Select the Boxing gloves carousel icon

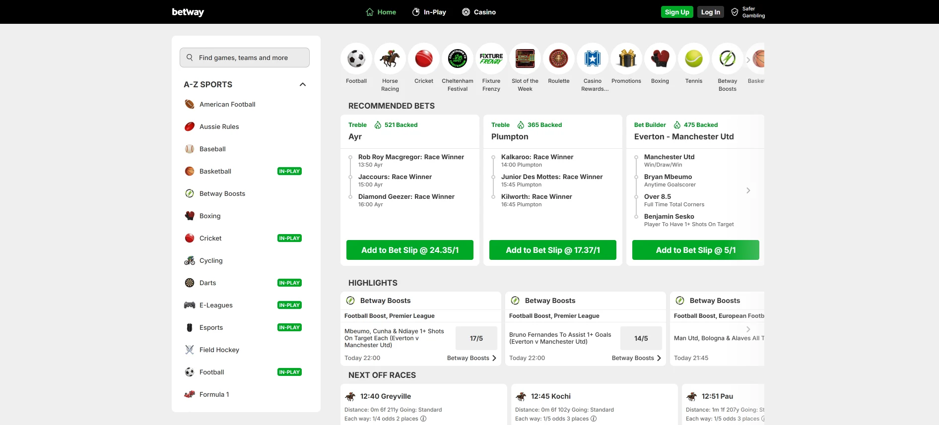660,59
